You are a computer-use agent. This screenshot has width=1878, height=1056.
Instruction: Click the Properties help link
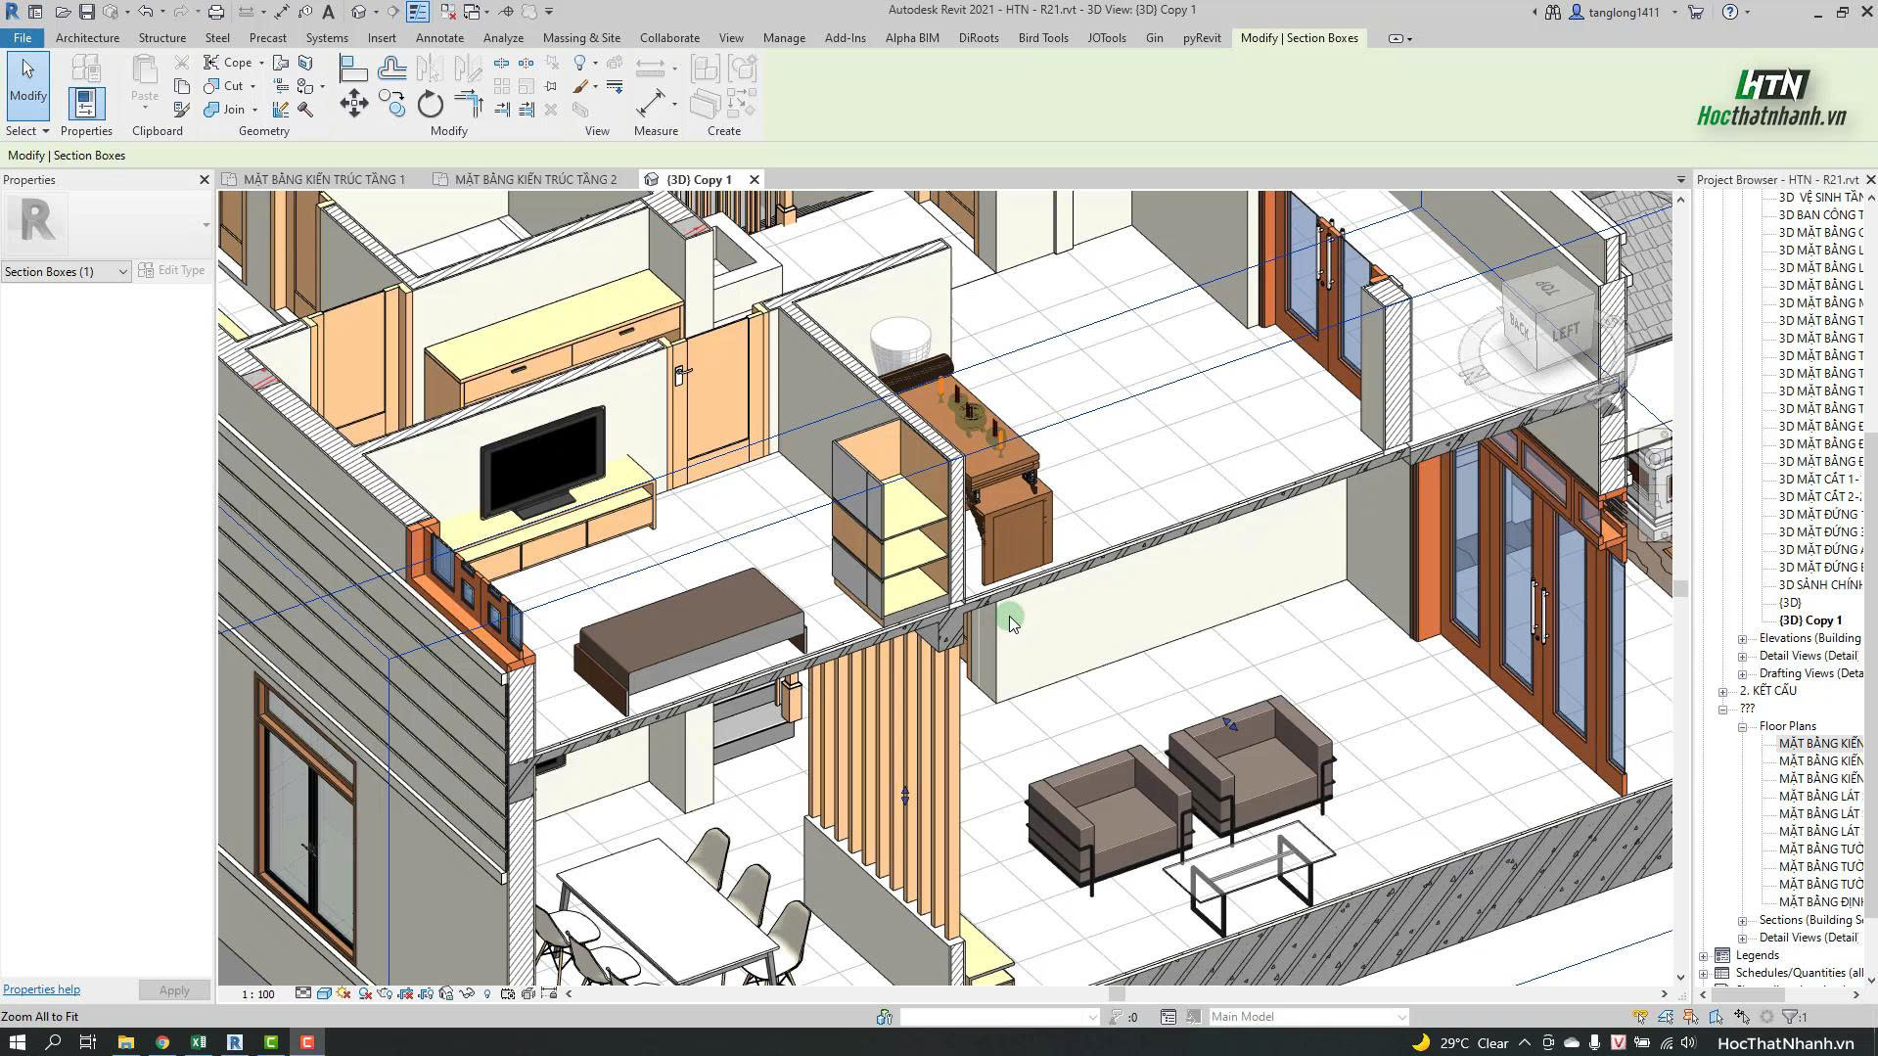(41, 989)
